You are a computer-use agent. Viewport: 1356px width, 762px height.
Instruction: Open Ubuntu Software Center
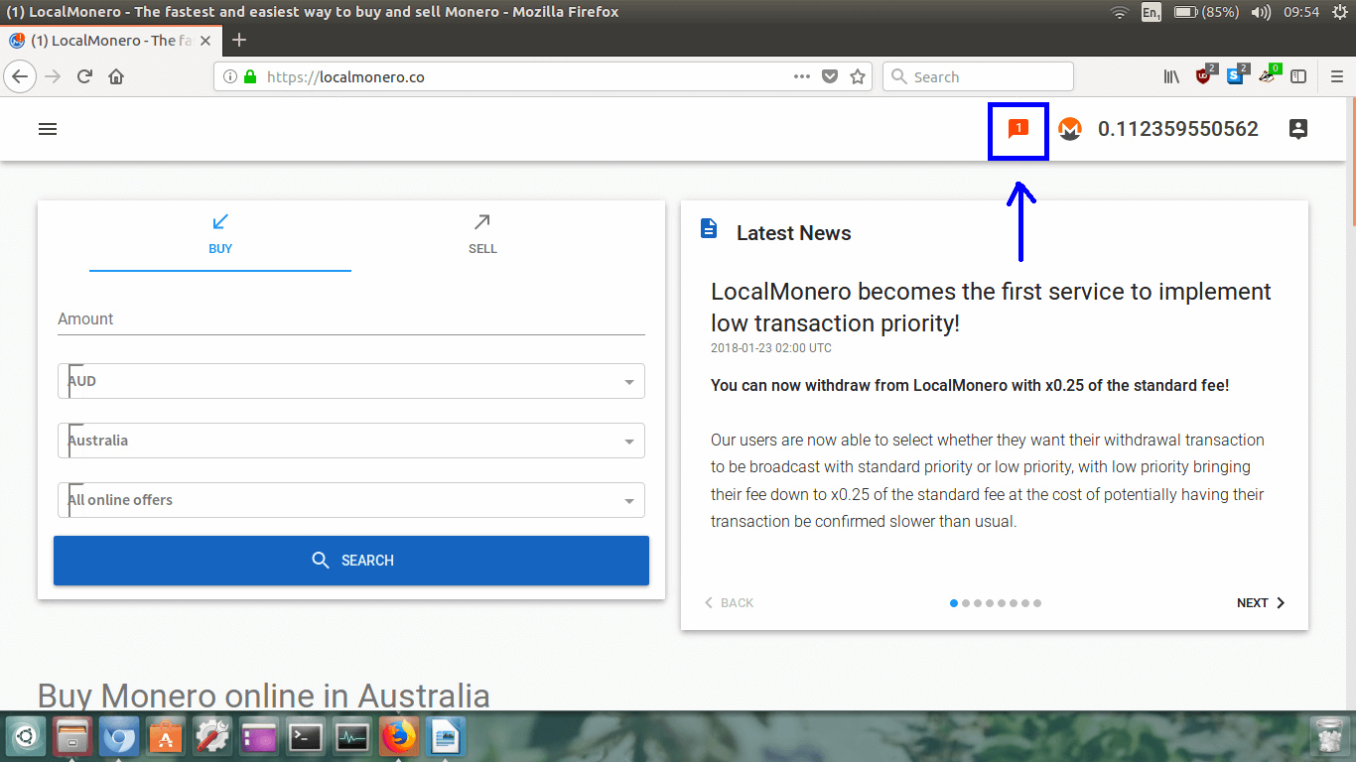coord(166,737)
